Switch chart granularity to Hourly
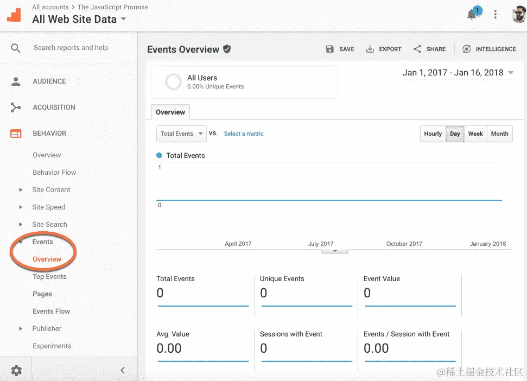 point(433,134)
